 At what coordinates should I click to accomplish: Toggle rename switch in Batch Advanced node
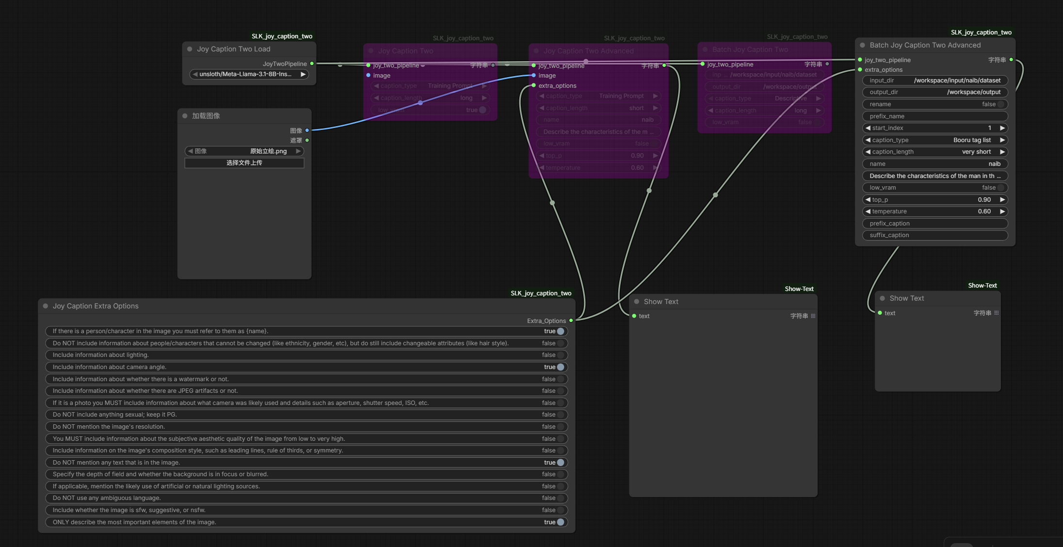pos(1000,104)
